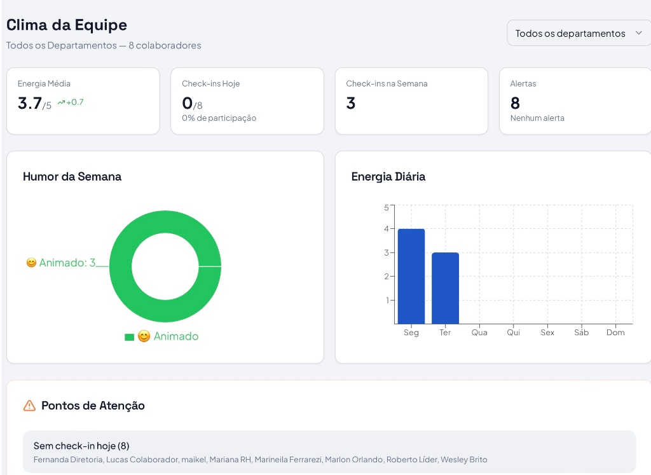Click the "Qua" axis label

tap(479, 332)
